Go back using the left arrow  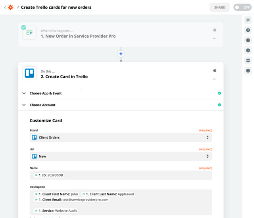(5, 7)
